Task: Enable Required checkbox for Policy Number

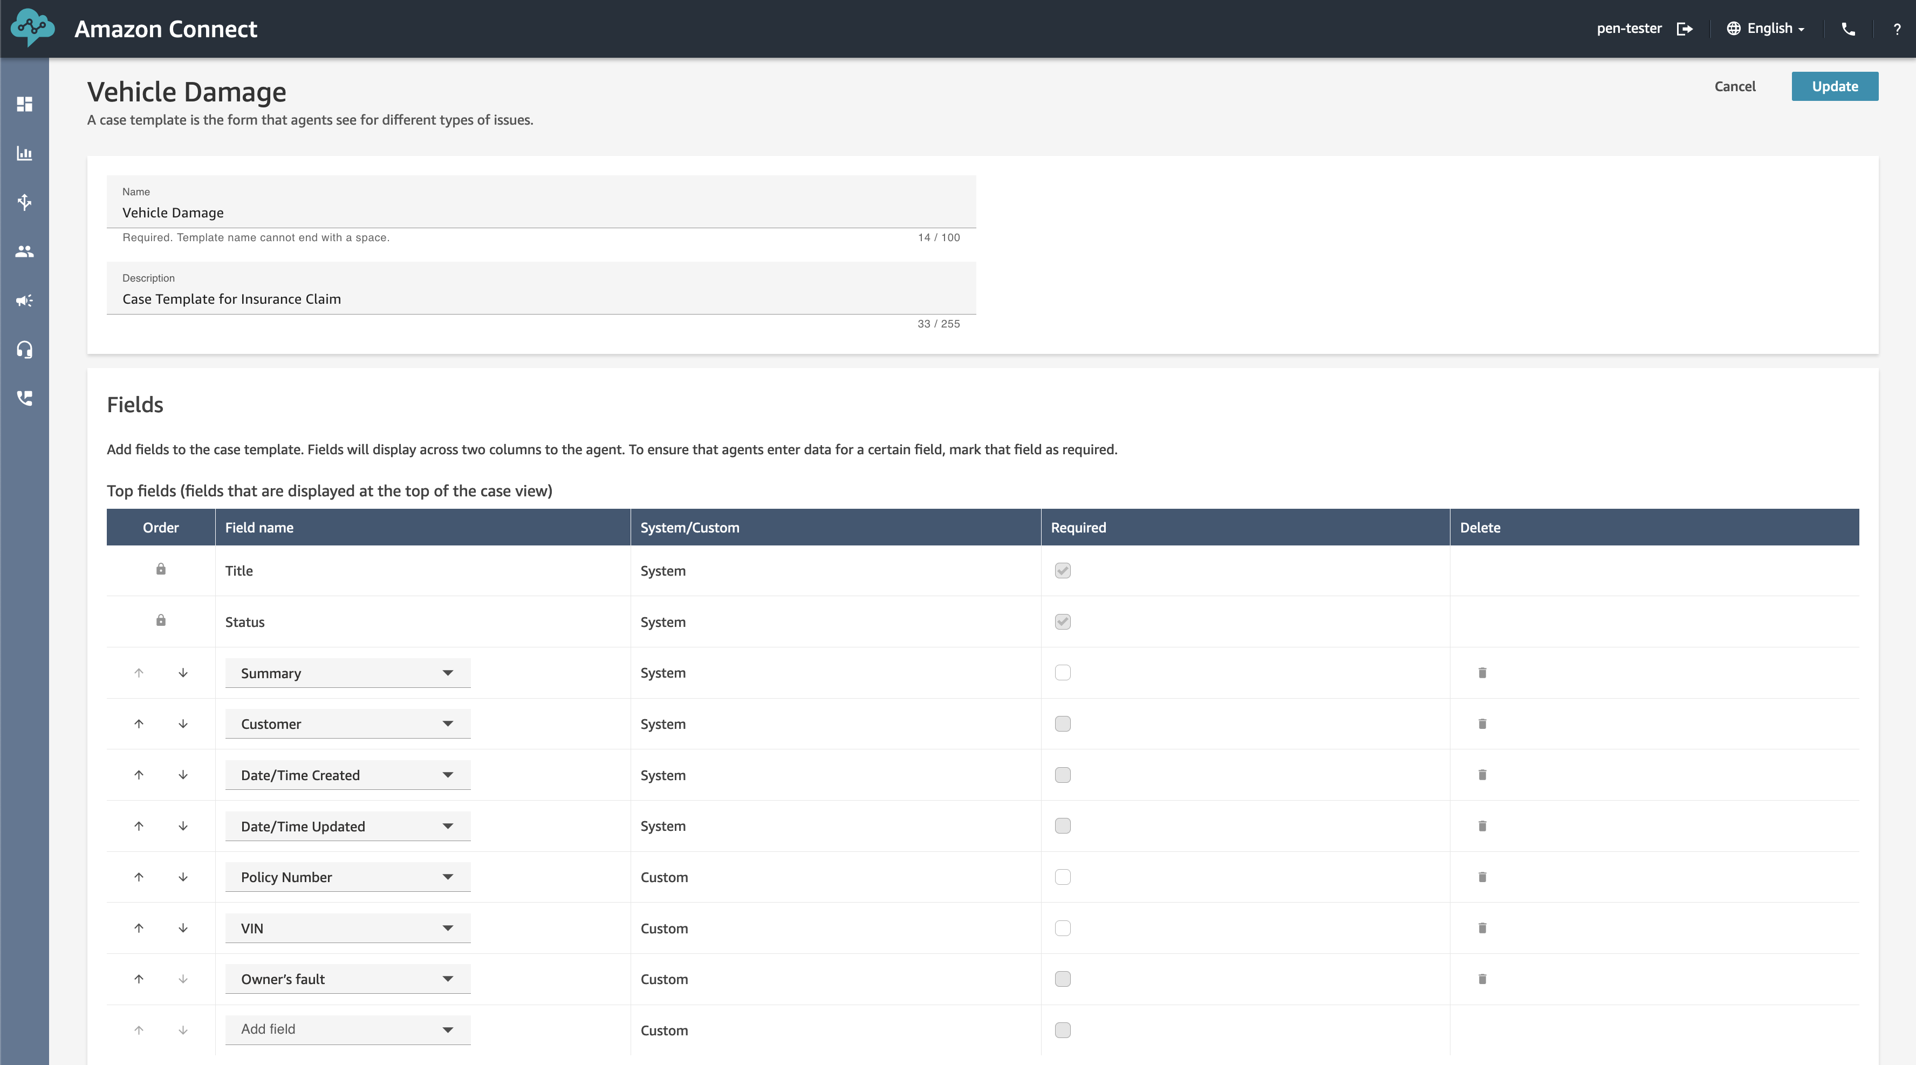Action: (x=1063, y=876)
